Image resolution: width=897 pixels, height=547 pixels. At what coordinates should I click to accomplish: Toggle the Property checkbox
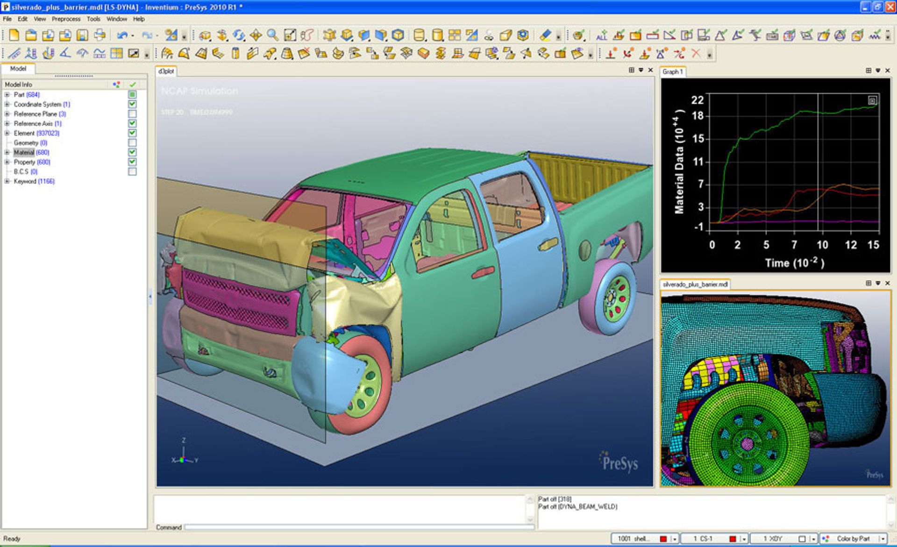(132, 162)
